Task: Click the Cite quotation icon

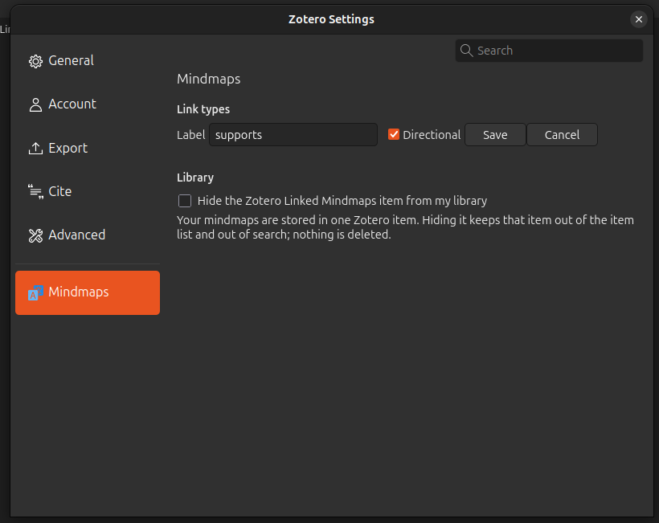Action: pyautogui.click(x=35, y=191)
